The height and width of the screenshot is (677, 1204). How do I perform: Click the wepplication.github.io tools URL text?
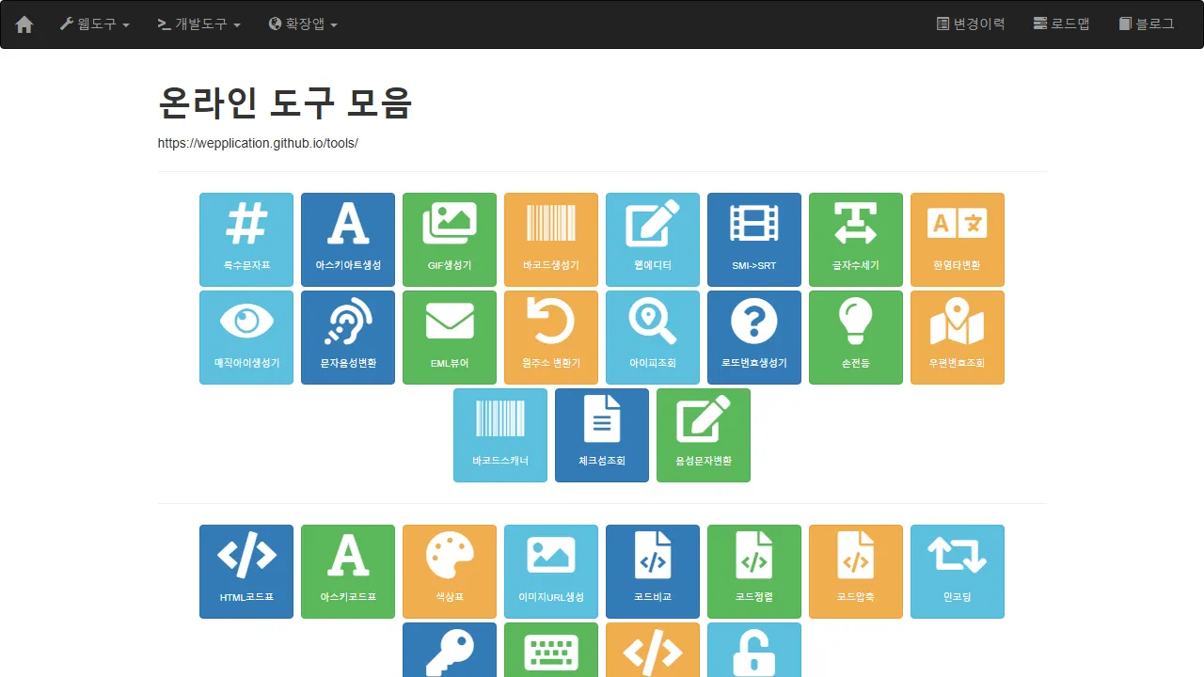tap(258, 143)
